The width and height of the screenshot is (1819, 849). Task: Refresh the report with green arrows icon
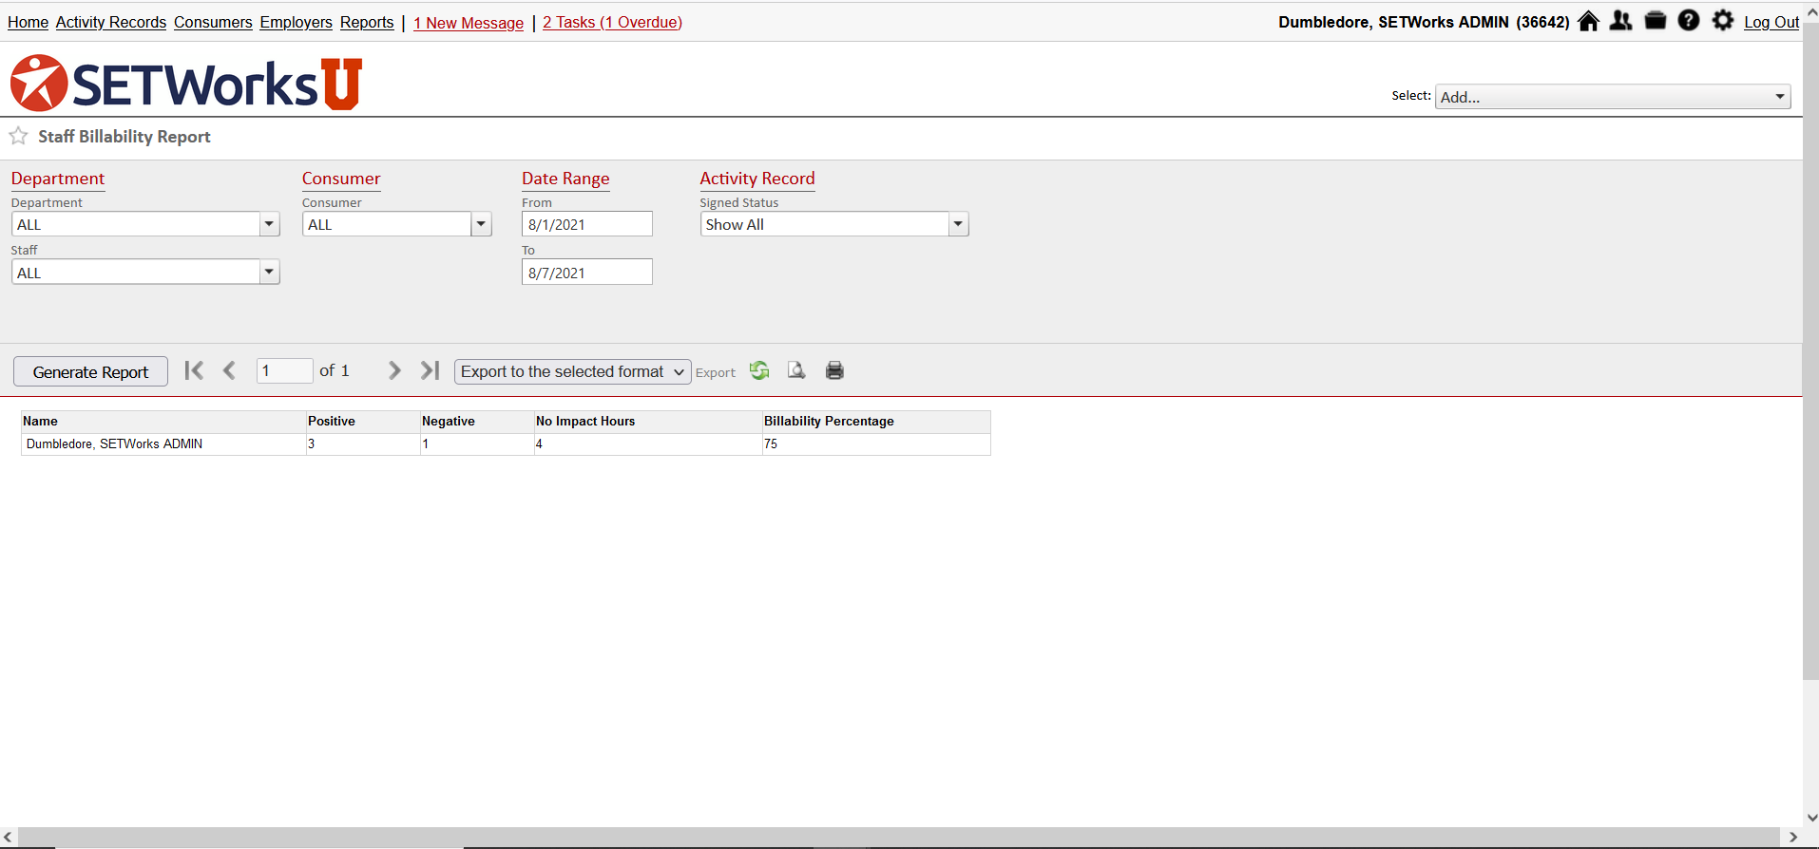759,370
